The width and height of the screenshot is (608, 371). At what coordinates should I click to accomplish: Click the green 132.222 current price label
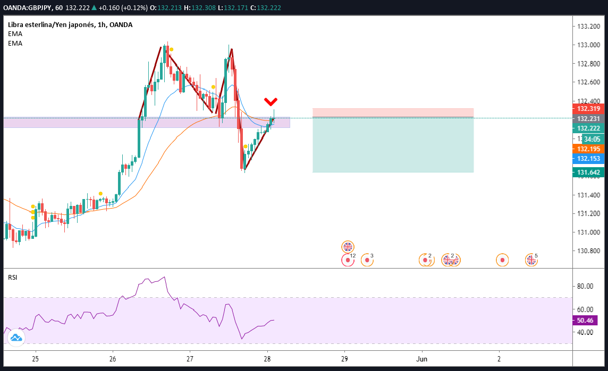(588, 128)
